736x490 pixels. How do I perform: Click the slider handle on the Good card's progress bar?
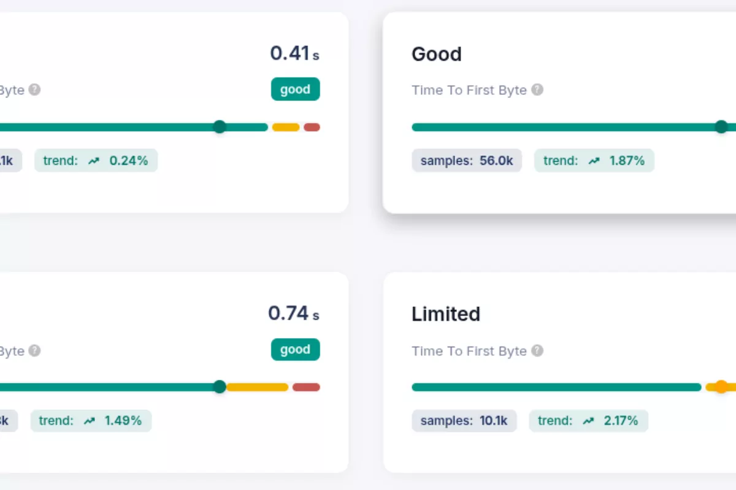[x=721, y=127]
